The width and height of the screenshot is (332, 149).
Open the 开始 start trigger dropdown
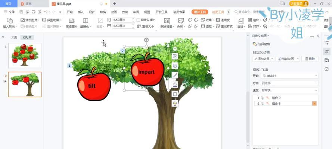pyautogui.click(x=289, y=76)
